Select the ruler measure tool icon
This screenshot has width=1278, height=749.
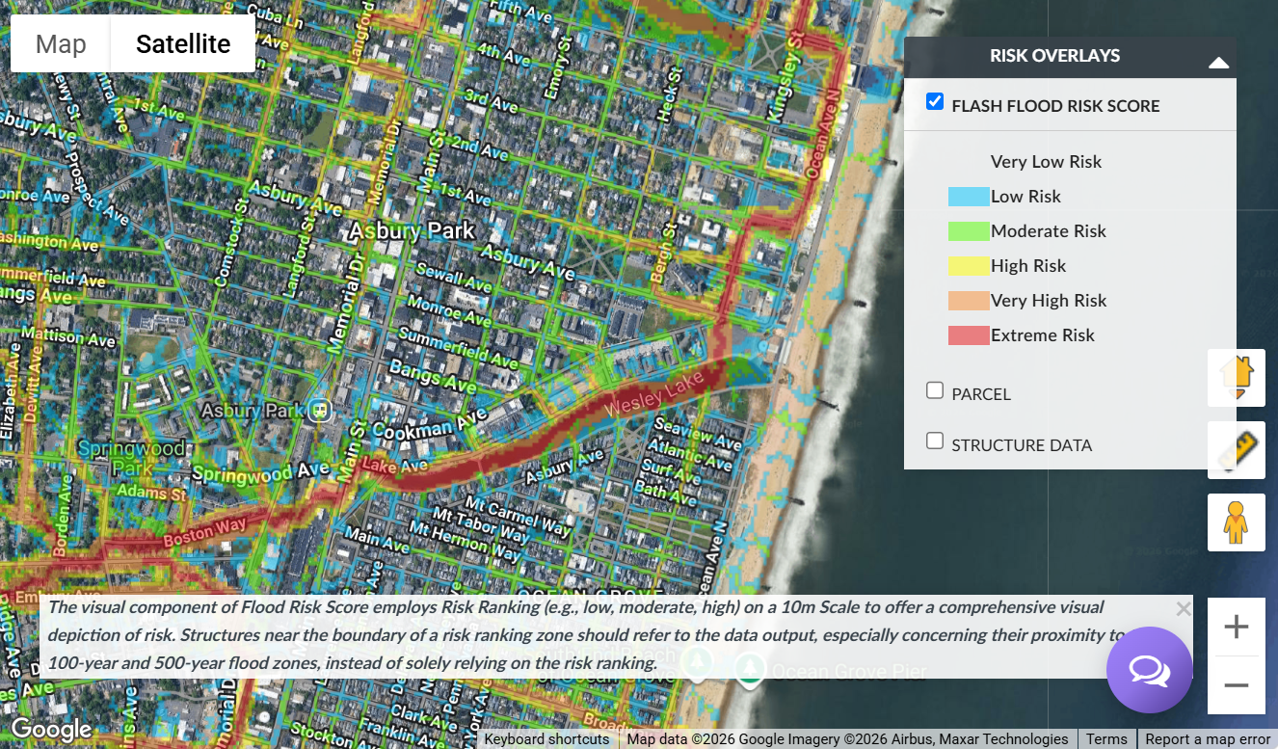1237,450
